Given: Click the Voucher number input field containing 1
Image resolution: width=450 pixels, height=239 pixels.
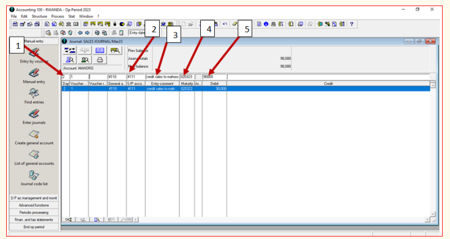Looking at the screenshot, I should click(79, 77).
